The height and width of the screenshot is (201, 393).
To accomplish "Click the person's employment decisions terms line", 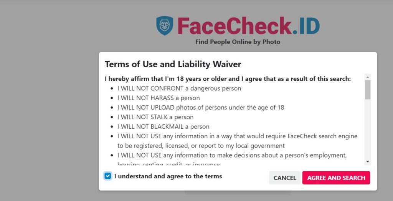I will tap(232, 159).
